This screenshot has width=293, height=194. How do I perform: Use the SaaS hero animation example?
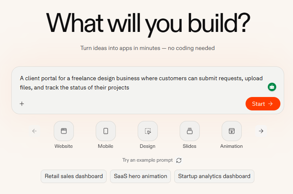141,176
